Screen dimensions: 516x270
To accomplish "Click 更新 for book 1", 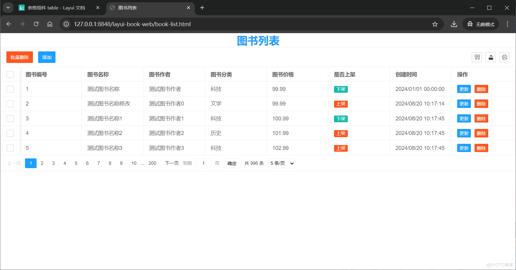I will (464, 89).
